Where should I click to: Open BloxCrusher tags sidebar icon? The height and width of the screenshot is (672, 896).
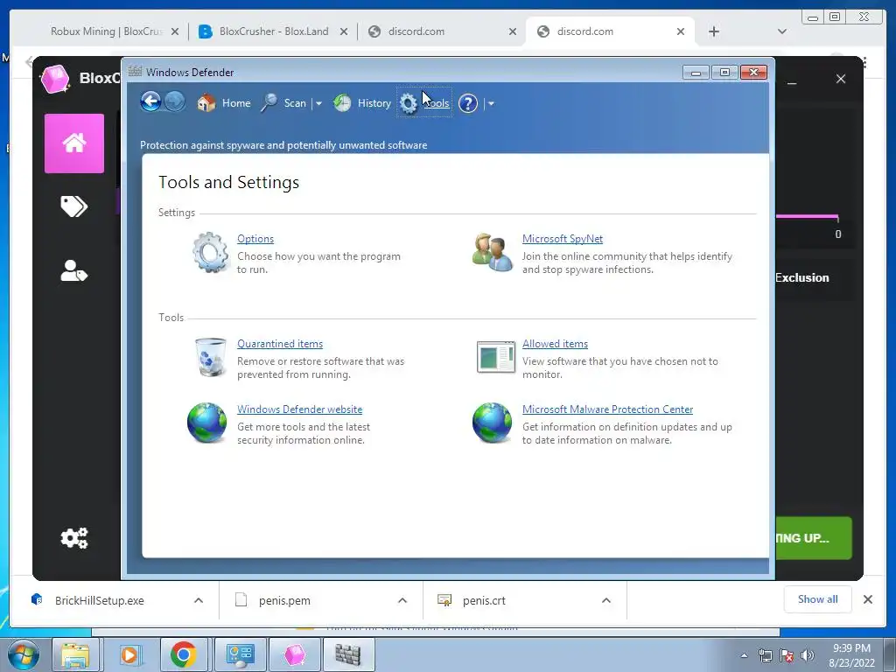pos(74,206)
